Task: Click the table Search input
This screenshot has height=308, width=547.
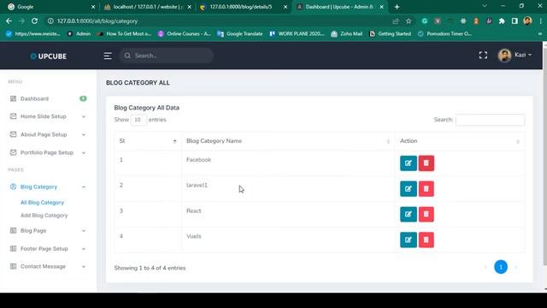Action: point(490,120)
